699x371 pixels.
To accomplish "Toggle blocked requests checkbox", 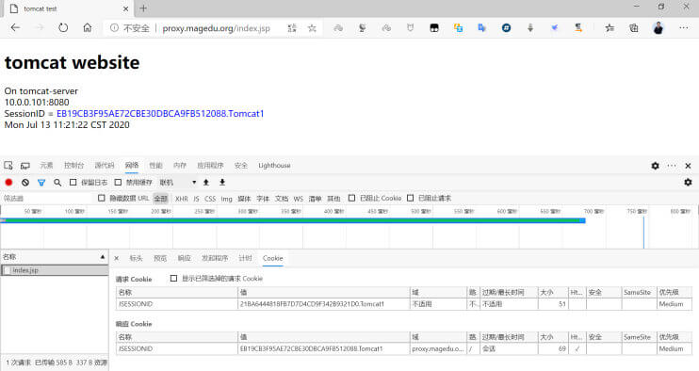I will pos(410,198).
